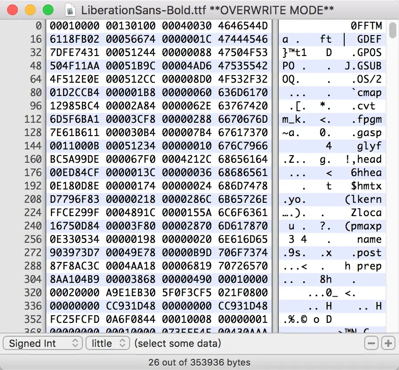Click the Zloca text in ASCII column

click(x=366, y=213)
